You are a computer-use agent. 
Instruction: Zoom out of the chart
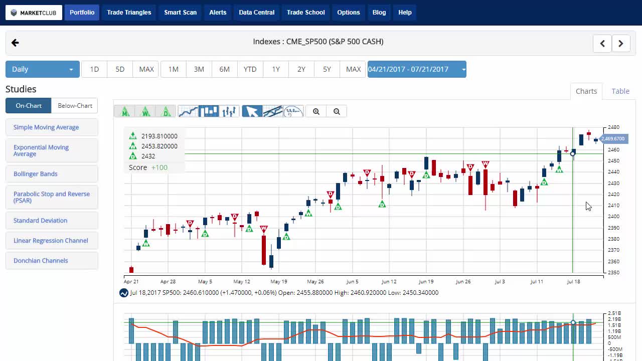(x=337, y=111)
